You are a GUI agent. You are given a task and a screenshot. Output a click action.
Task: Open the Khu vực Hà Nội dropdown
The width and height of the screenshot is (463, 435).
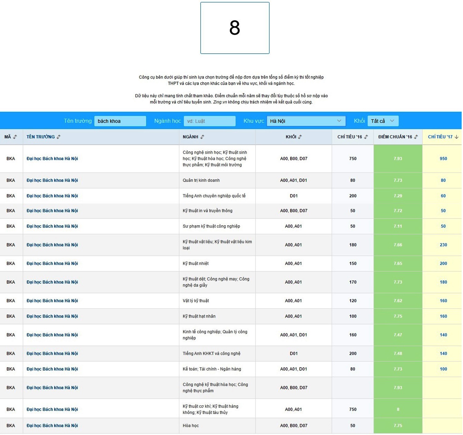pos(306,121)
